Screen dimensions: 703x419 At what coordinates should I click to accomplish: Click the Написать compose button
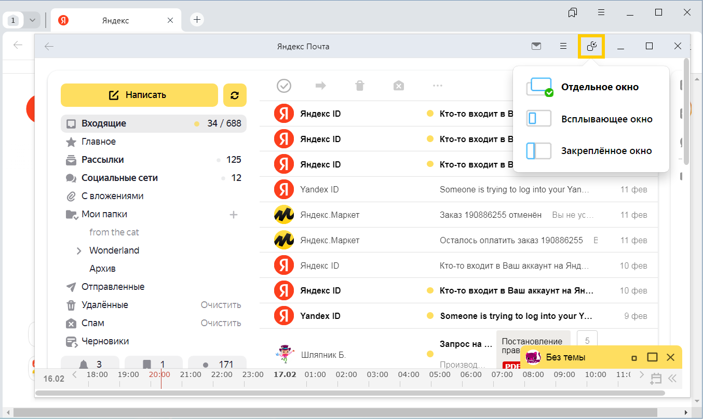[x=139, y=95]
